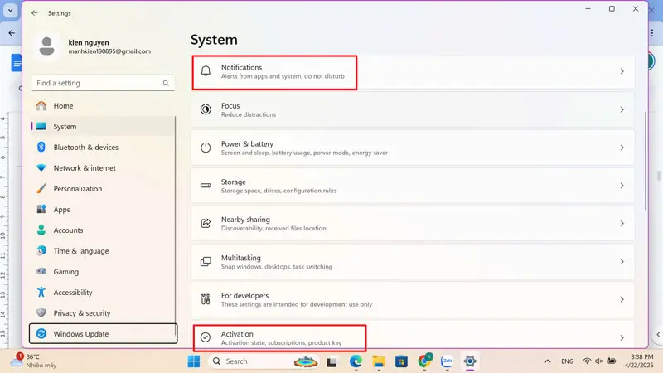
Task: Click the Focus icon
Action: click(x=206, y=109)
